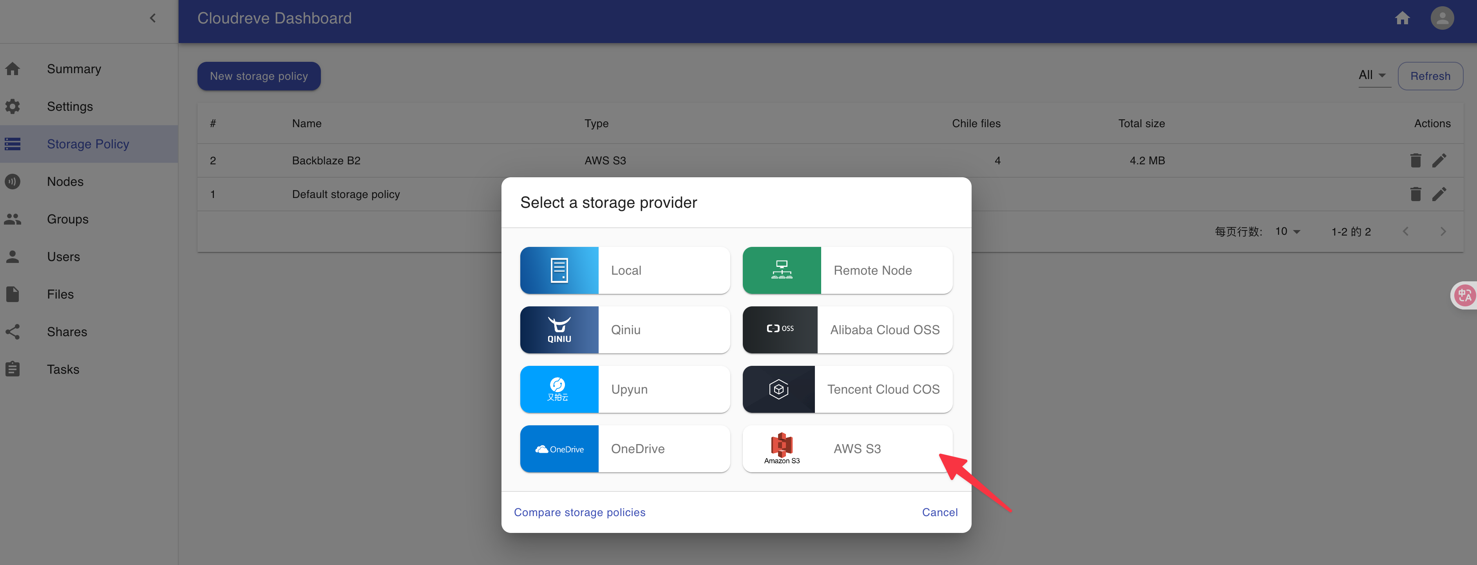Edit the Default storage policy

tap(1439, 194)
